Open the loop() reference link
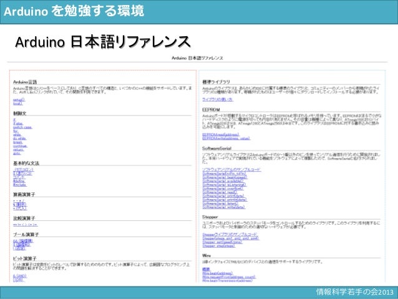Viewport: 398px width, 299px height. (17, 104)
